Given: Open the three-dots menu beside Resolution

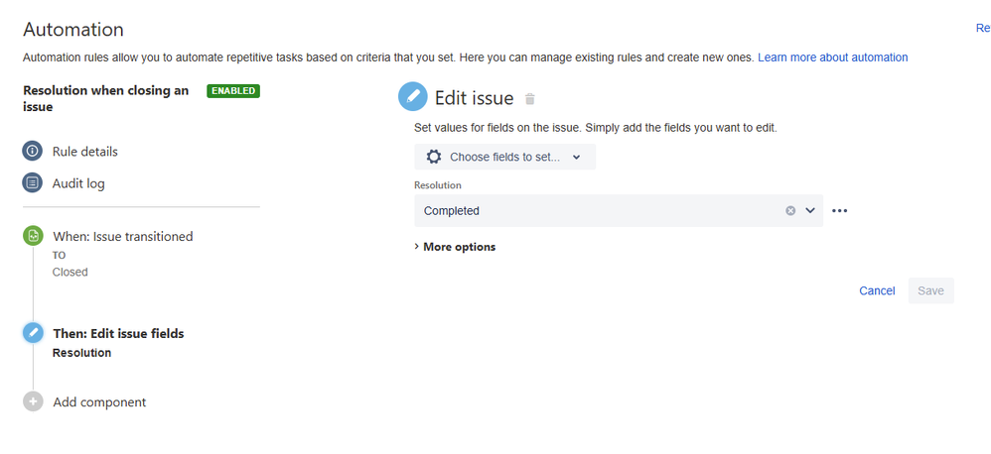Looking at the screenshot, I should pos(839,210).
